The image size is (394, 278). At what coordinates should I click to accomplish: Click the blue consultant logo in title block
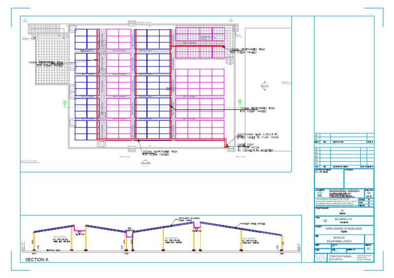pyautogui.click(x=320, y=194)
